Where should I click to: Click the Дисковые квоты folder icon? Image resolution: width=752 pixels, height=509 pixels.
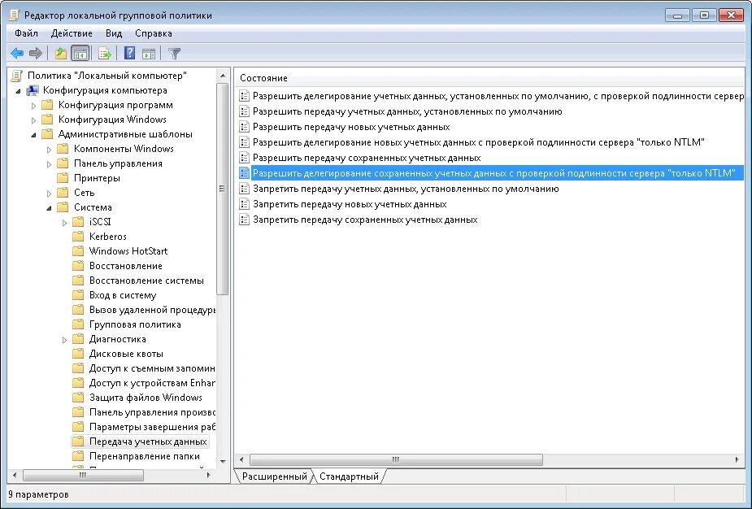point(78,354)
